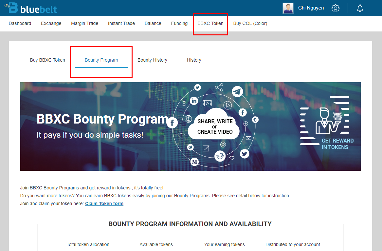Image resolution: width=382 pixels, height=251 pixels.
Task: Click the share icon atop the banner circle
Action: pos(219,87)
